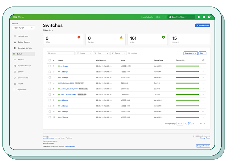Open the more options menu for My_Catalyst_9300
Viewport: 227px width, 167px height.
pos(203,83)
